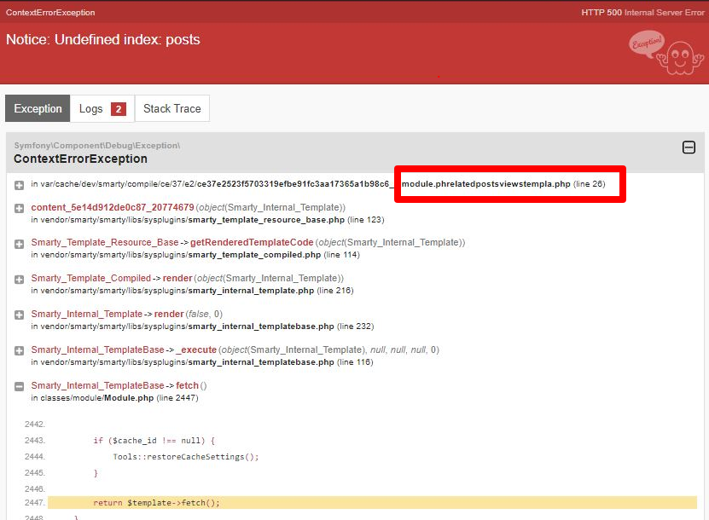Click code line Tools::restoreCacheSettings()
The height and width of the screenshot is (520, 709).
point(186,457)
